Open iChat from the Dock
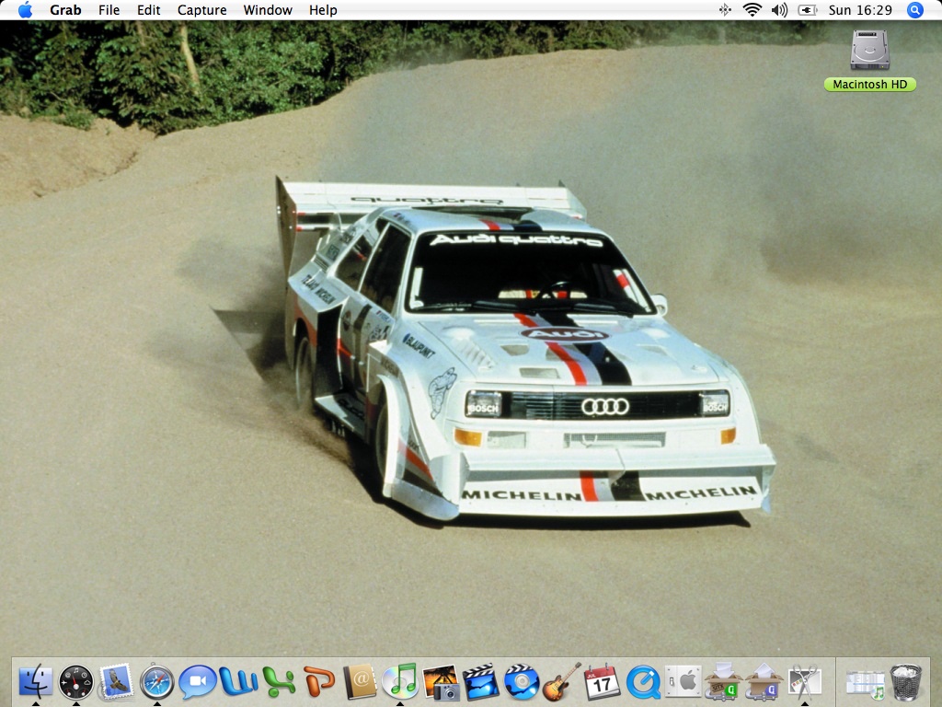942x707 pixels. point(198,682)
